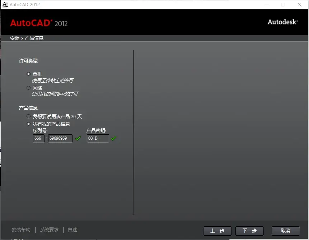
Task: Close the AutoCAD 2012 installer window
Action: click(300, 5)
